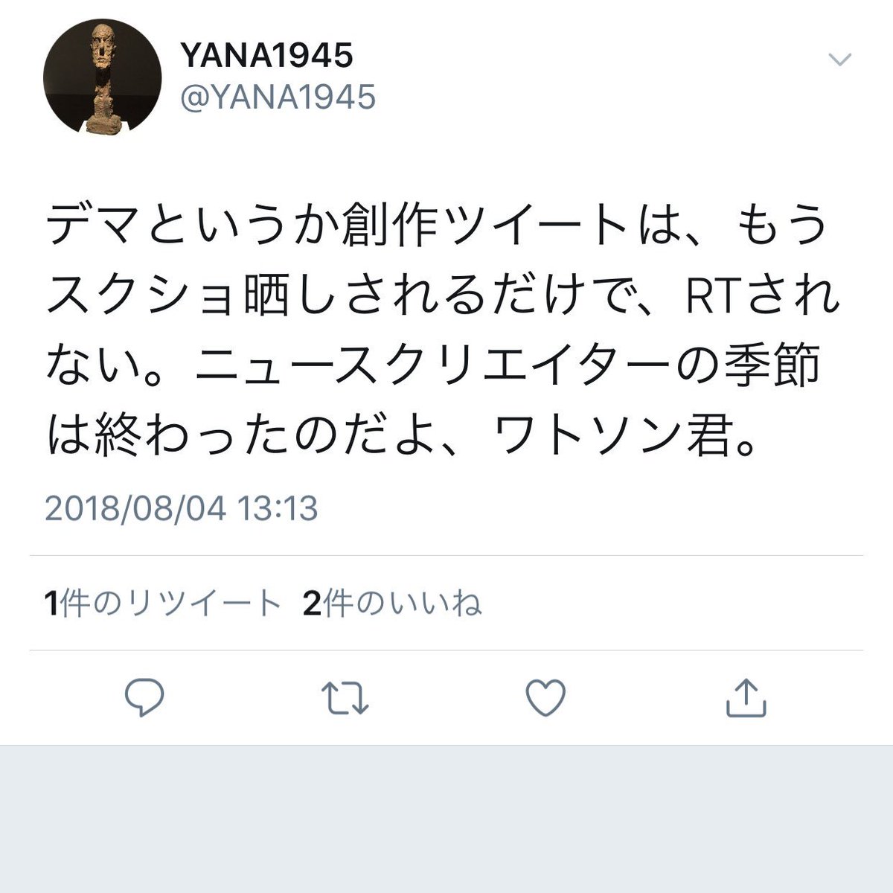Screen dimensions: 893x893
Task: Open YANA1945's profile picture
Action: [x=102, y=77]
